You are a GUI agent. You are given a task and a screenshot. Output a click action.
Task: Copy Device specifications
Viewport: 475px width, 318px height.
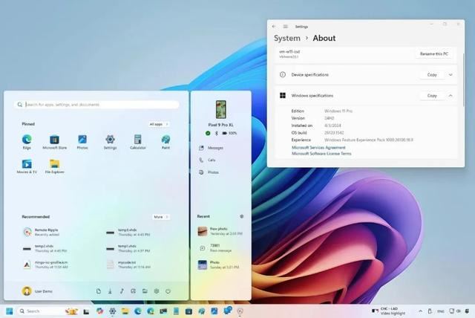point(432,74)
